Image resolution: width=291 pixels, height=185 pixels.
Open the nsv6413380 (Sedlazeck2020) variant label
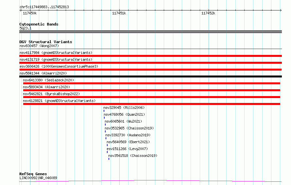click(x=48, y=80)
